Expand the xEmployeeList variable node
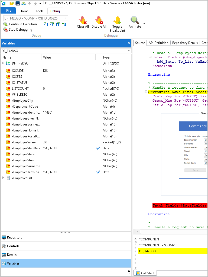This screenshot has width=208, height=277. 3,178
